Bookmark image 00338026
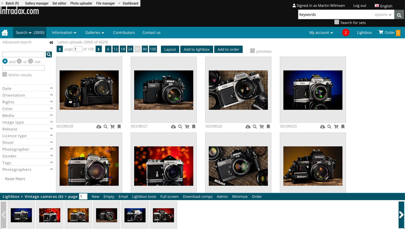This screenshot has width=405, height=229. (x=268, y=127)
